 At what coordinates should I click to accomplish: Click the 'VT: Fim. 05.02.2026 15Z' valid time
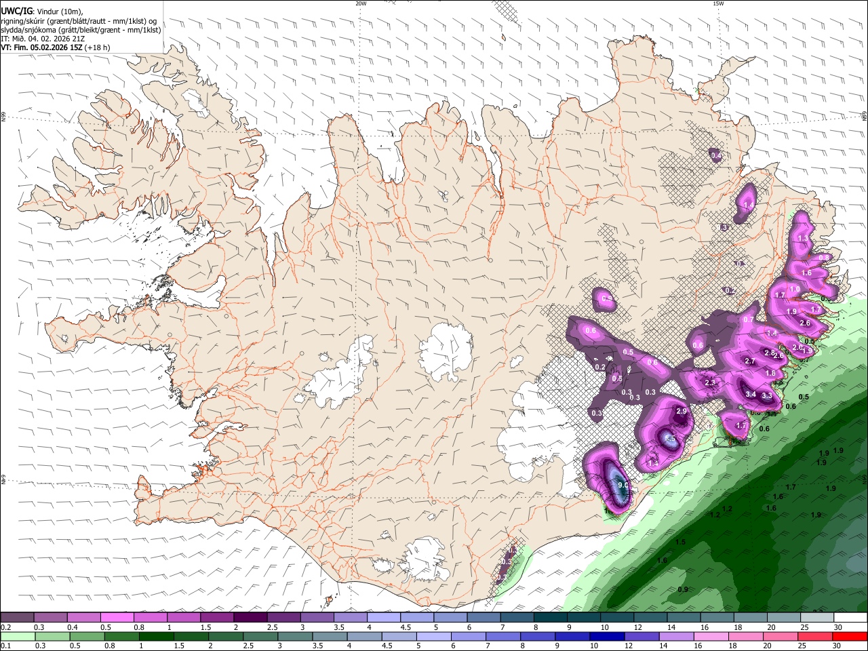click(x=41, y=47)
